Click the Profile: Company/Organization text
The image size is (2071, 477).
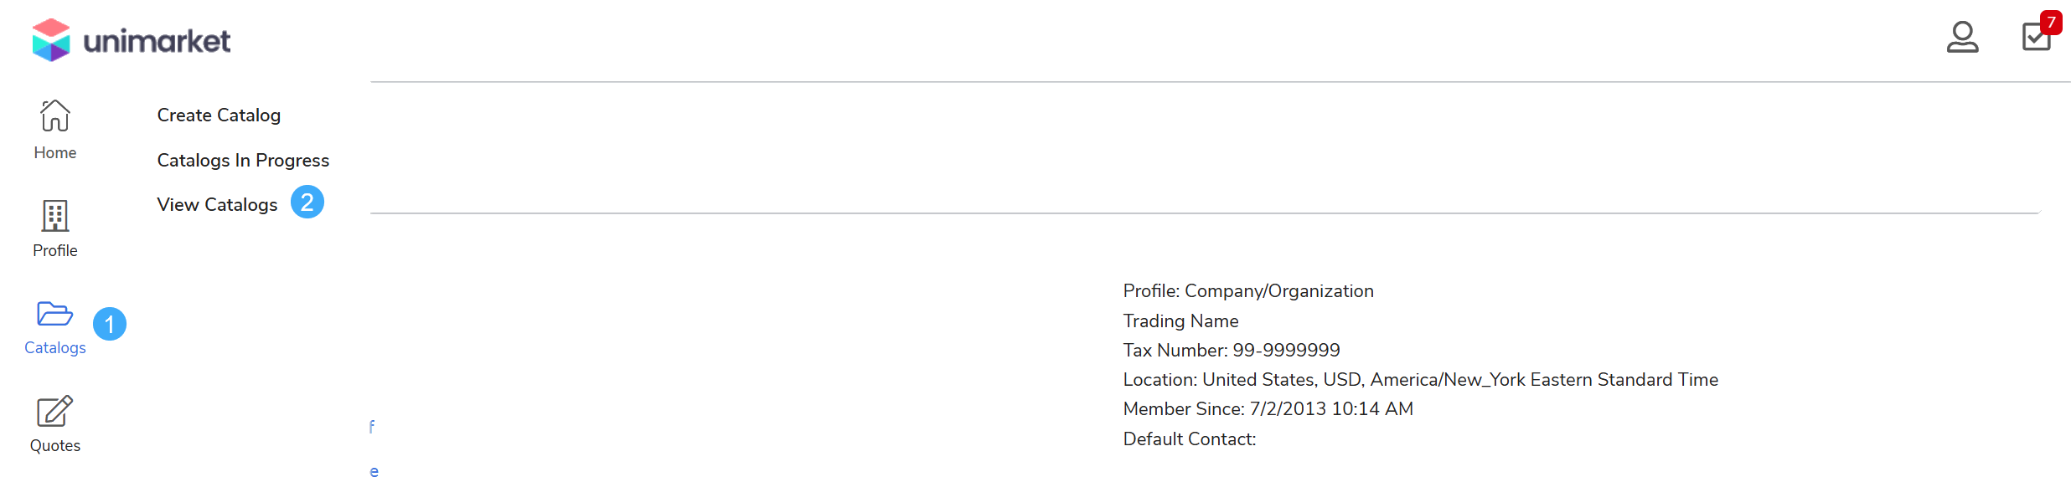1248,290
